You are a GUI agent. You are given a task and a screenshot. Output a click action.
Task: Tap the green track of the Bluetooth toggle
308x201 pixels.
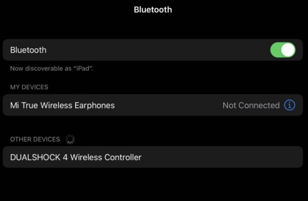pos(275,50)
